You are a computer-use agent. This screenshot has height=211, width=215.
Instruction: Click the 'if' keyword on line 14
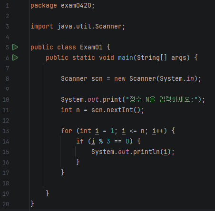80,141
